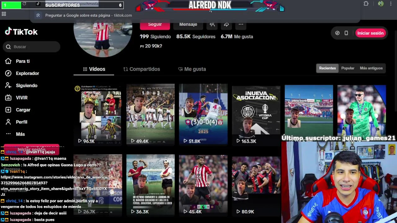Screen dimensions: 397x223
Task: Click the share arrow icon on profile
Action: coord(226,24)
